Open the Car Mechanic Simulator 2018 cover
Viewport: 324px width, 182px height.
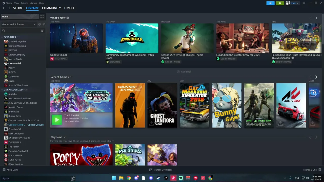(194, 105)
